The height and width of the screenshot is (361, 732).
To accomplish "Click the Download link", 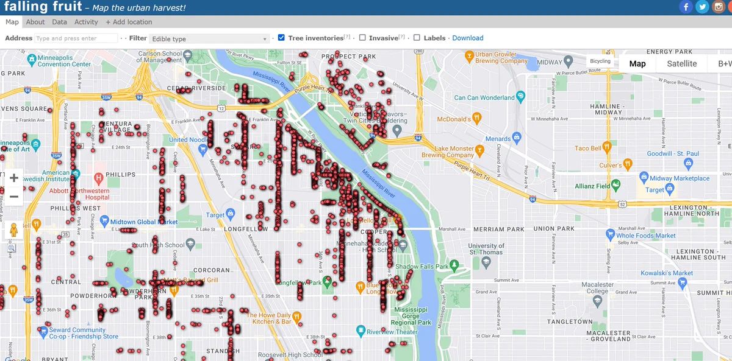I will click(468, 38).
